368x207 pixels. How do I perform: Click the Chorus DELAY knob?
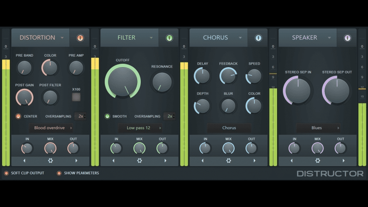[x=202, y=76]
